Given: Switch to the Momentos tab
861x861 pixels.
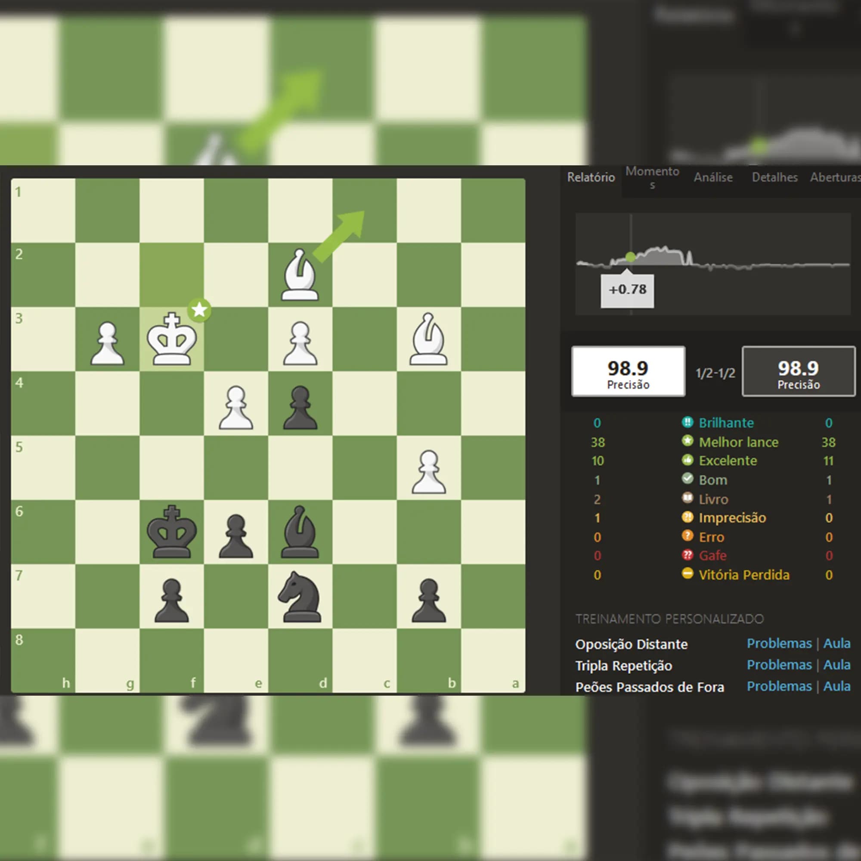Looking at the screenshot, I should pyautogui.click(x=652, y=177).
